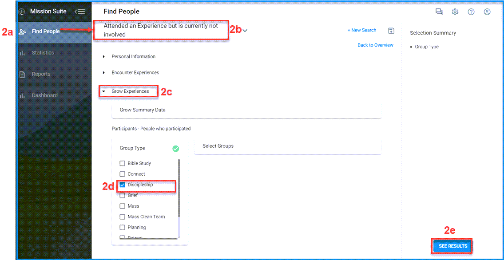Expand the Grow Summary Data panel
The width and height of the screenshot is (504, 260).
click(246, 110)
